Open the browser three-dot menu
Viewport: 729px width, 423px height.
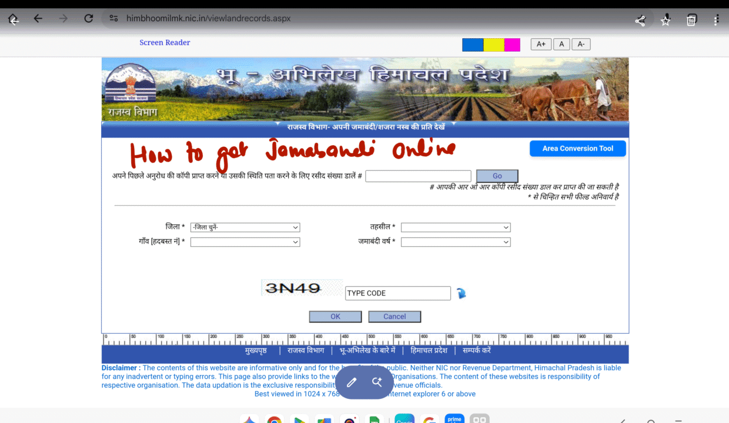coord(716,21)
